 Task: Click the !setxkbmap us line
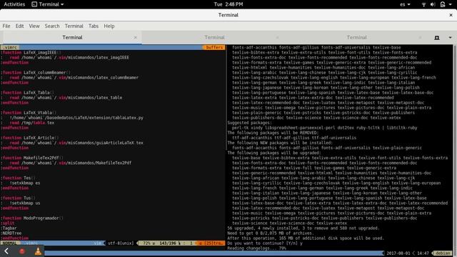click(x=25, y=203)
